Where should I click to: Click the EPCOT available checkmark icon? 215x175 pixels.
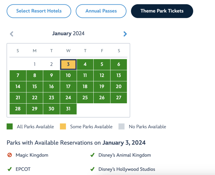(10, 169)
